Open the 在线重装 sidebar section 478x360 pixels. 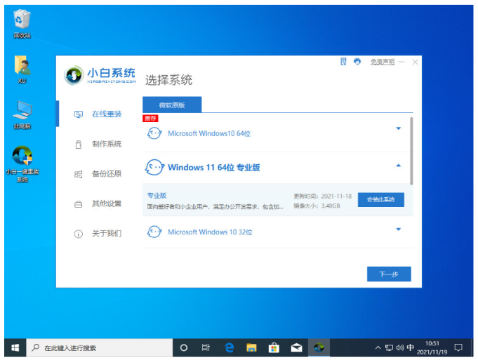click(106, 114)
